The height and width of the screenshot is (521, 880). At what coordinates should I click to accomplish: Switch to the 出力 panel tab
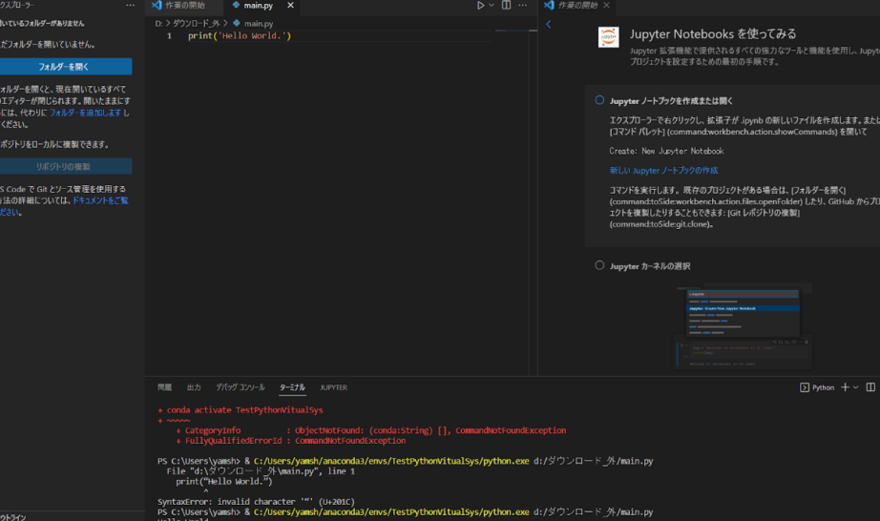pos(194,387)
